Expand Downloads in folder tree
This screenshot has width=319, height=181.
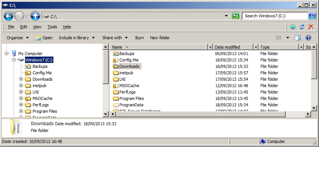point(21,79)
